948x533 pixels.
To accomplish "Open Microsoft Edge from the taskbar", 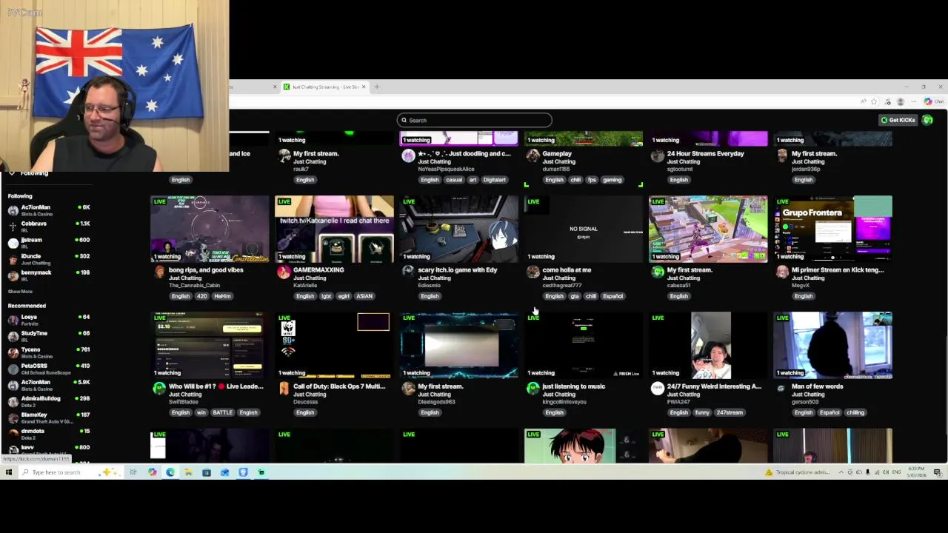I will (170, 472).
